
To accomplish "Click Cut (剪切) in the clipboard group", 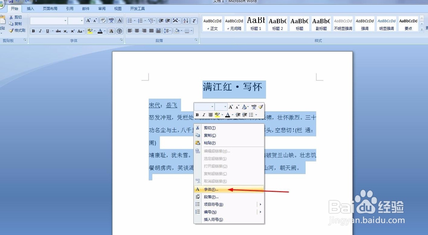I will point(15,17).
